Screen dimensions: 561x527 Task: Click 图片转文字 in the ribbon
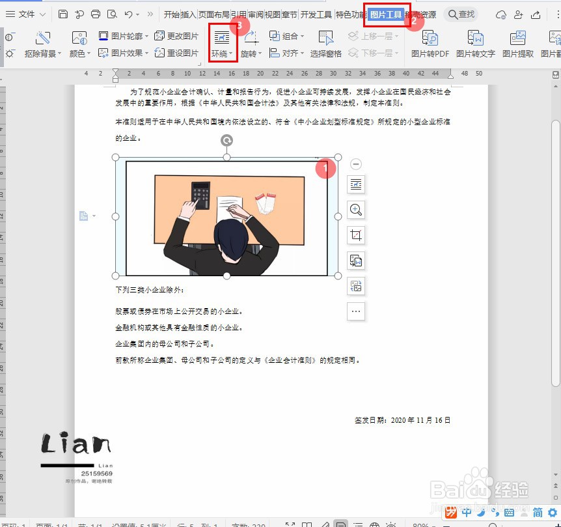[476, 44]
